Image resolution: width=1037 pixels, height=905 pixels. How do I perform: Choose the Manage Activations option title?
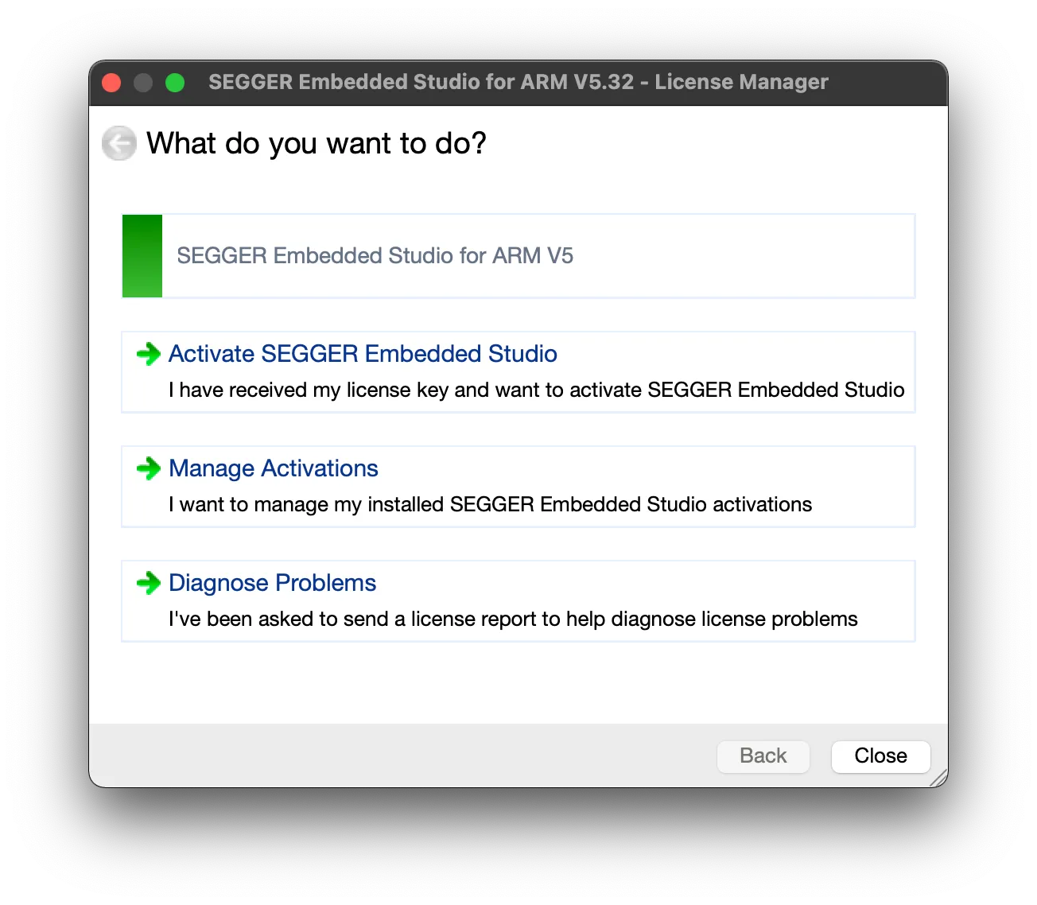click(x=274, y=468)
